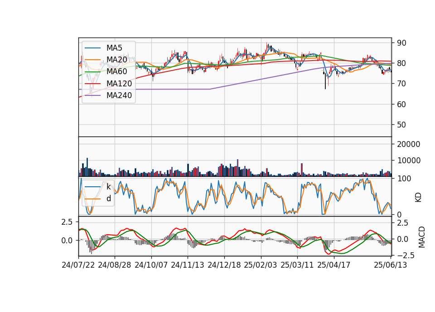Click the MA60 legend label
This screenshot has height=312, width=435.
click(x=116, y=71)
